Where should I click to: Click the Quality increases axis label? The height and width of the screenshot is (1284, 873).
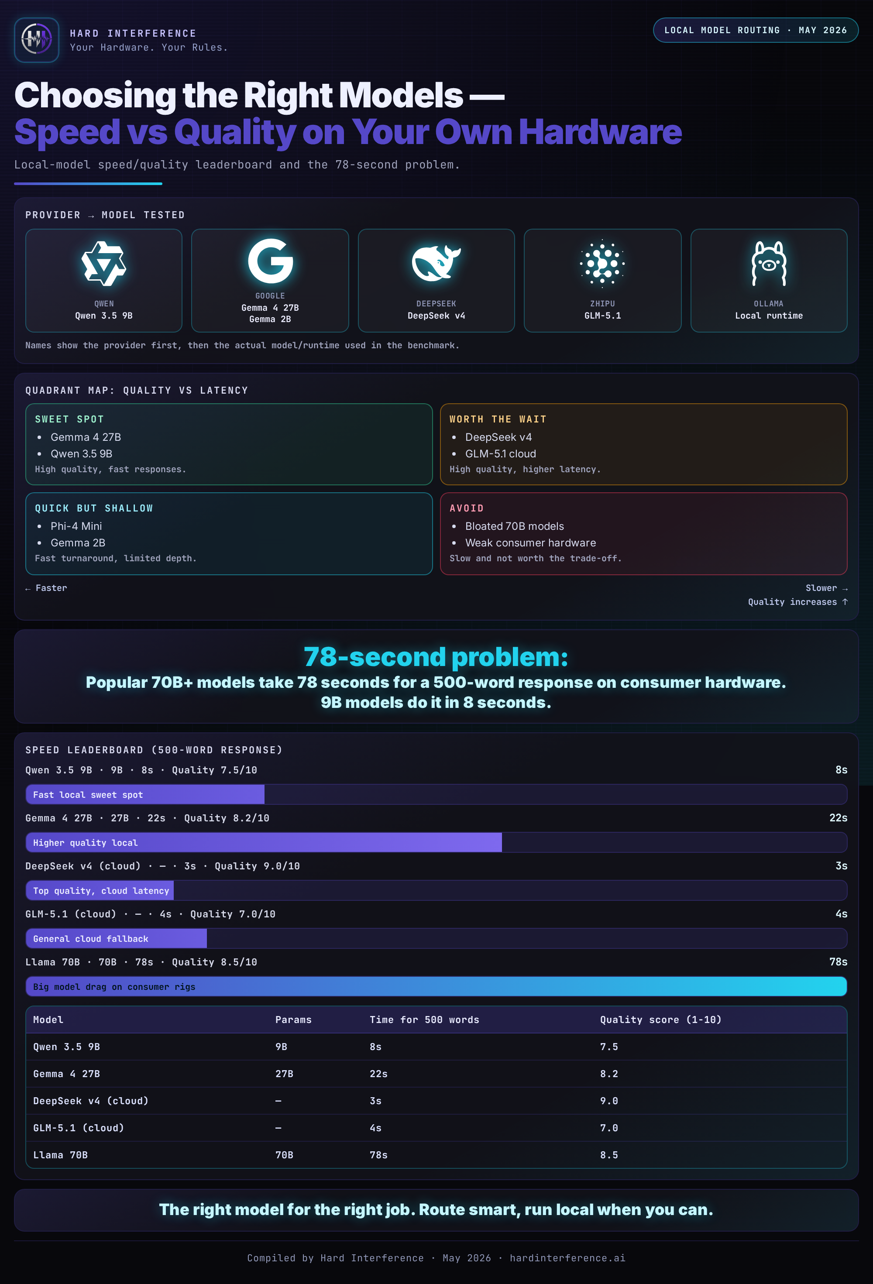[x=798, y=602]
